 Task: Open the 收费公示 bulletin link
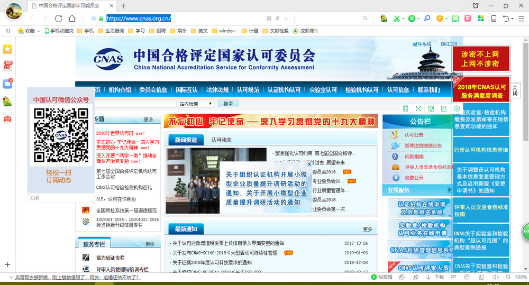[414, 178]
